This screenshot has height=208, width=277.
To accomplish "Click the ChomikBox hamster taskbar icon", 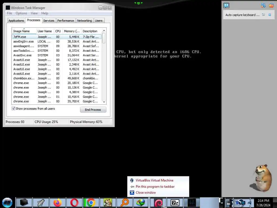I will click(x=108, y=203).
